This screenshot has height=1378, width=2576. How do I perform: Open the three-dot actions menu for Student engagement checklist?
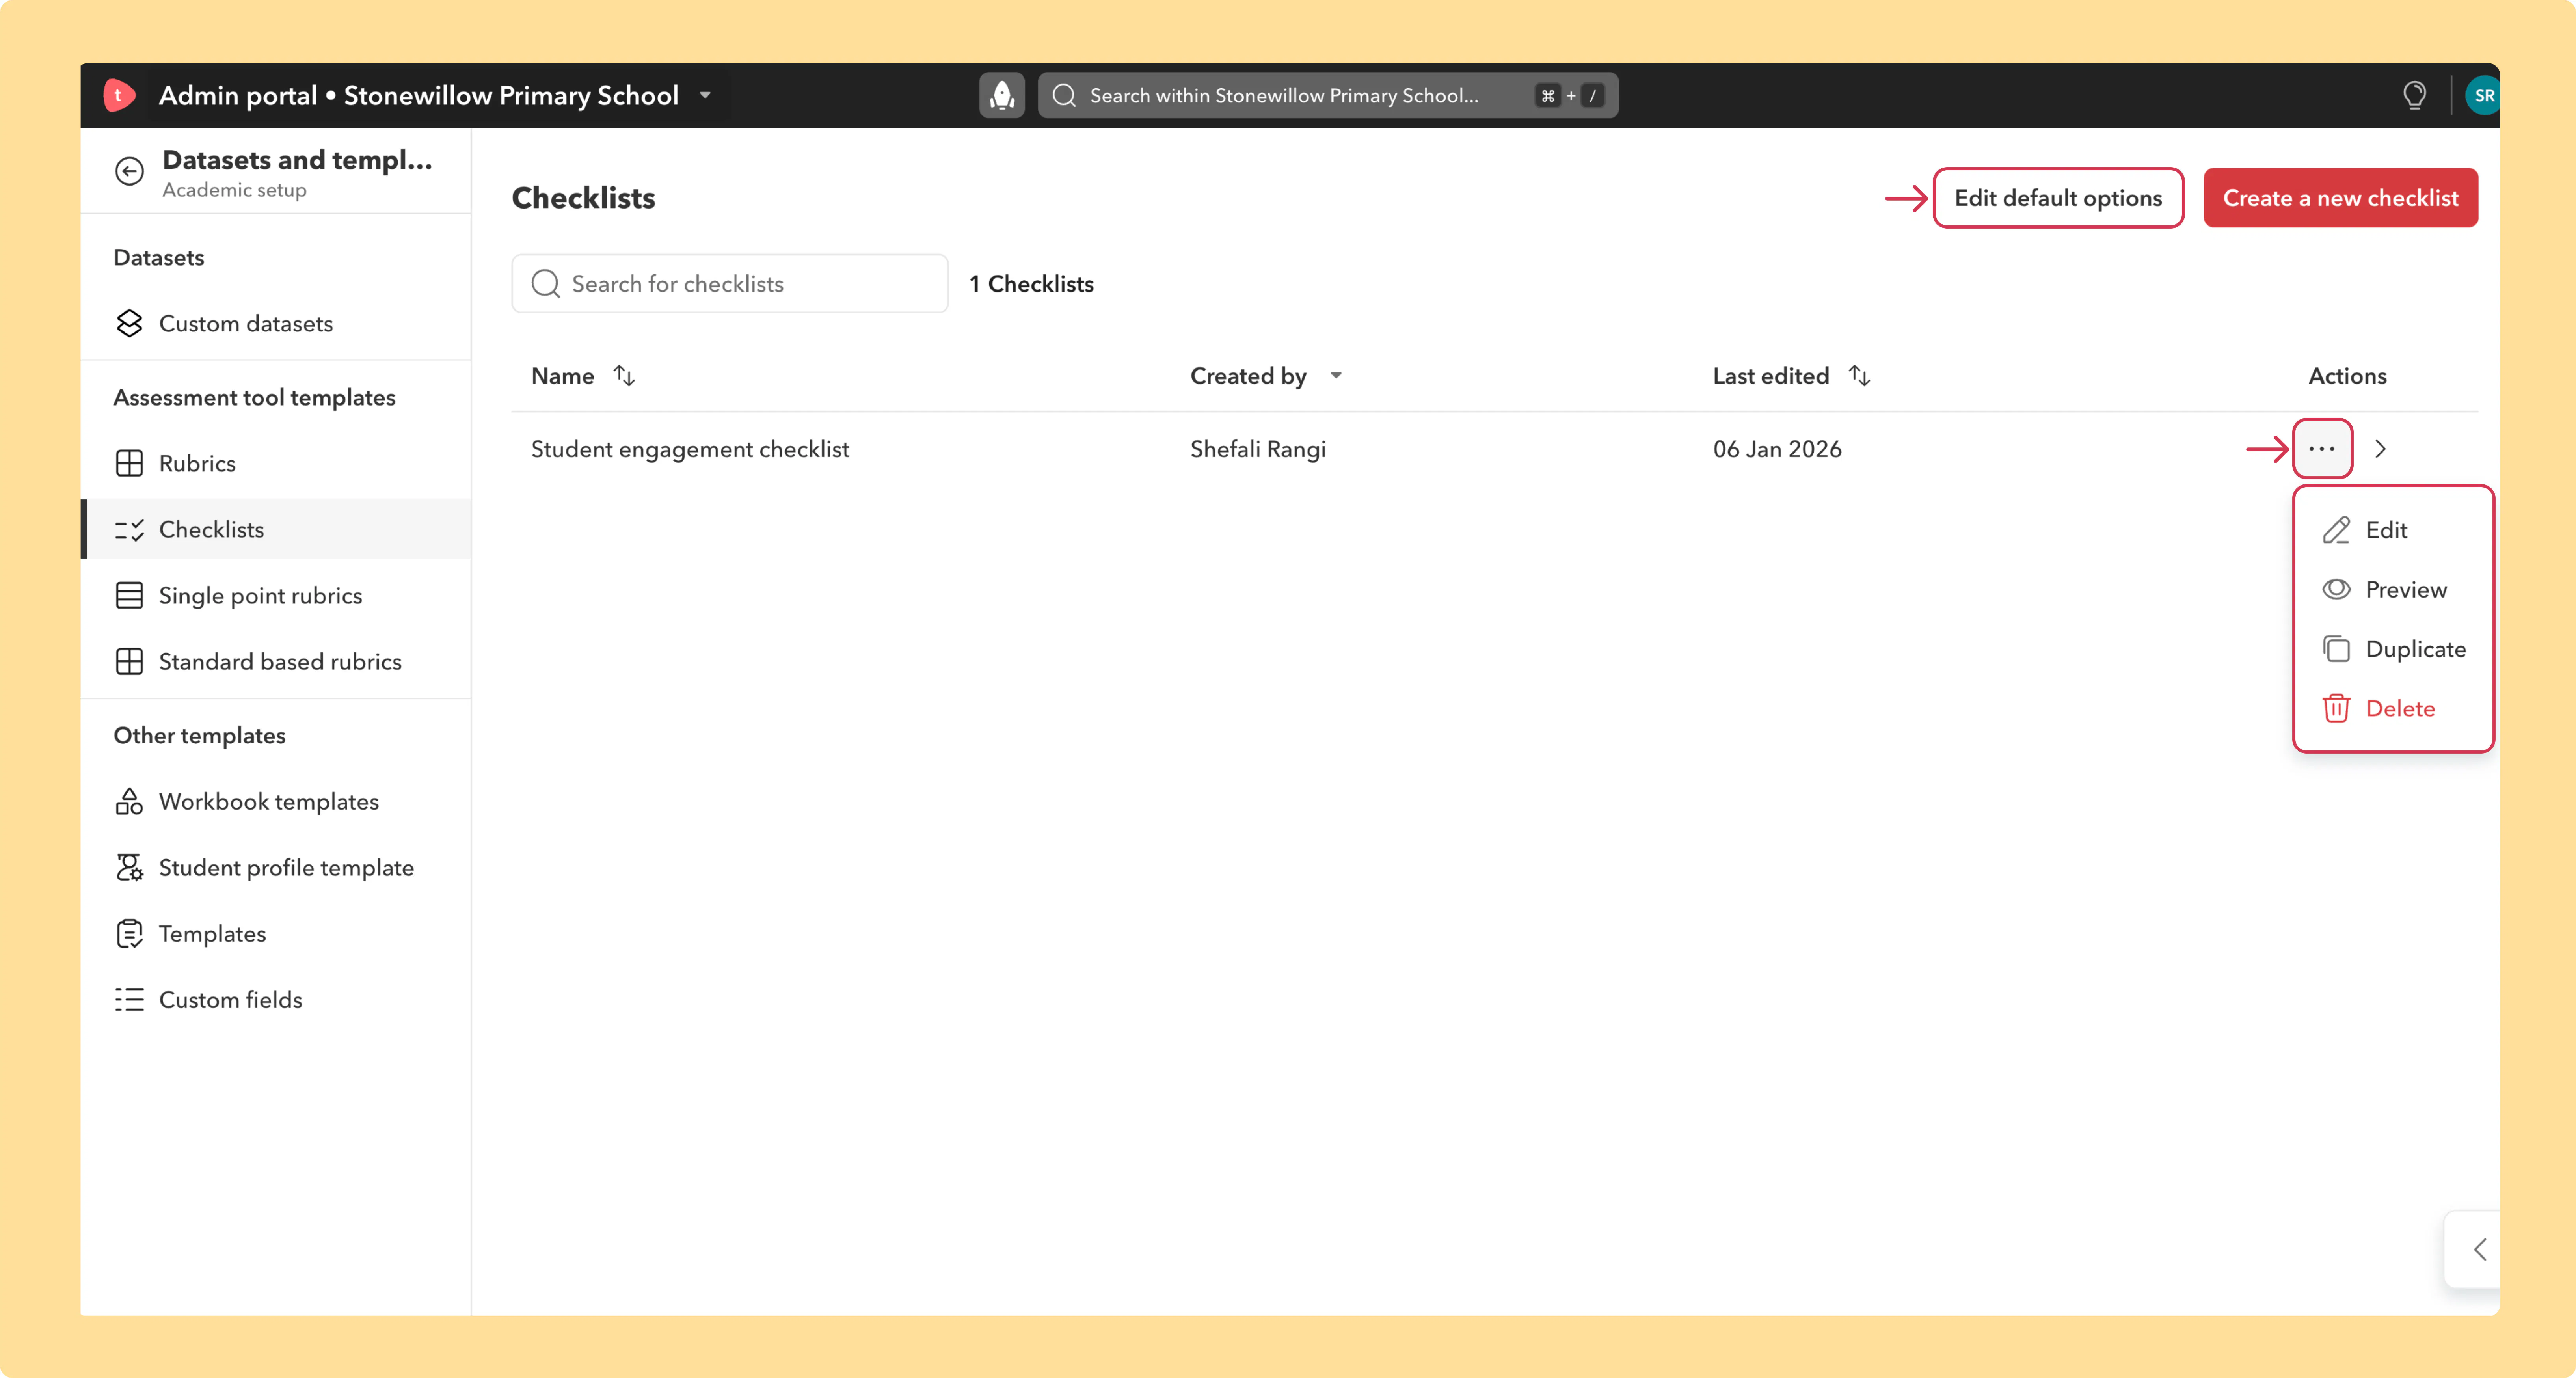coord(2322,449)
